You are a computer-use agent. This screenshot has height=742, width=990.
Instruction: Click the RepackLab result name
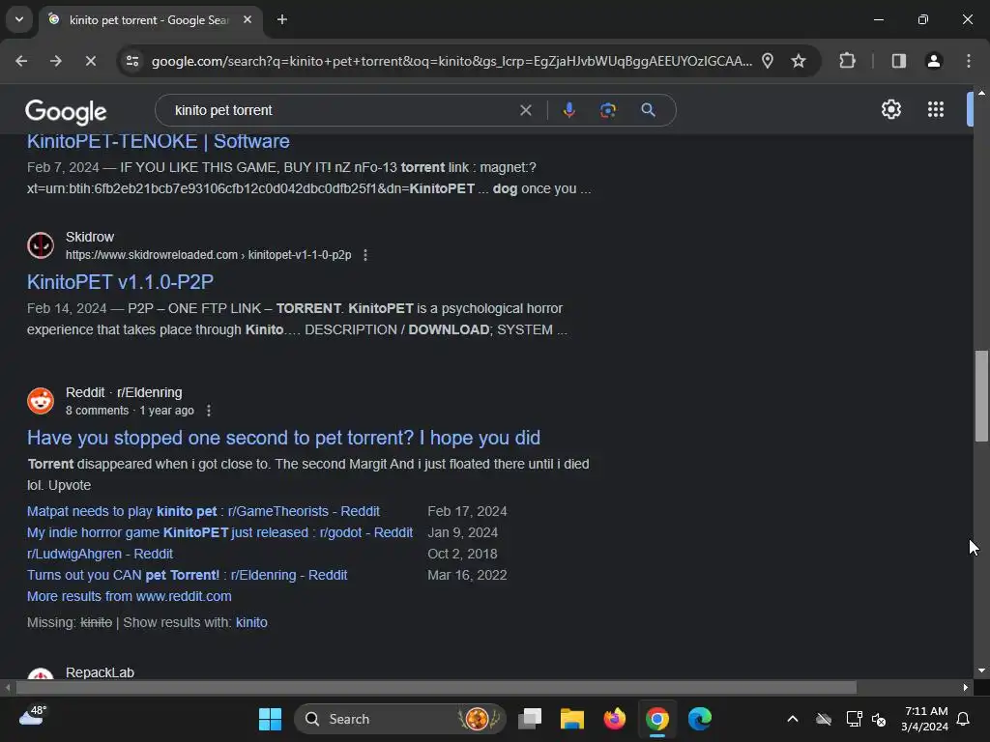100,672
